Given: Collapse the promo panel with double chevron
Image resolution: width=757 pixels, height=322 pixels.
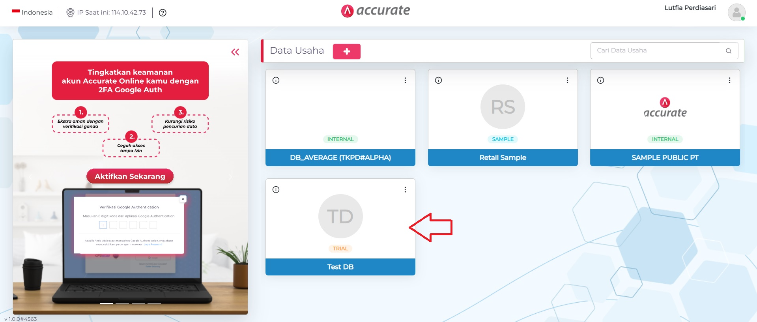Looking at the screenshot, I should [235, 52].
